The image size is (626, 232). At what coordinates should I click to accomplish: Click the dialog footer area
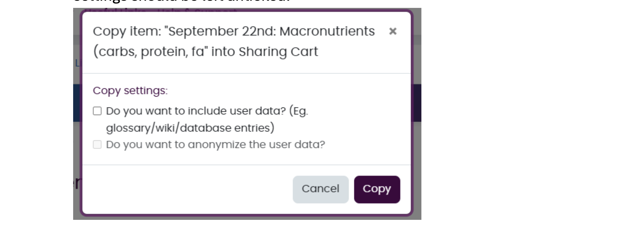(x=198, y=189)
